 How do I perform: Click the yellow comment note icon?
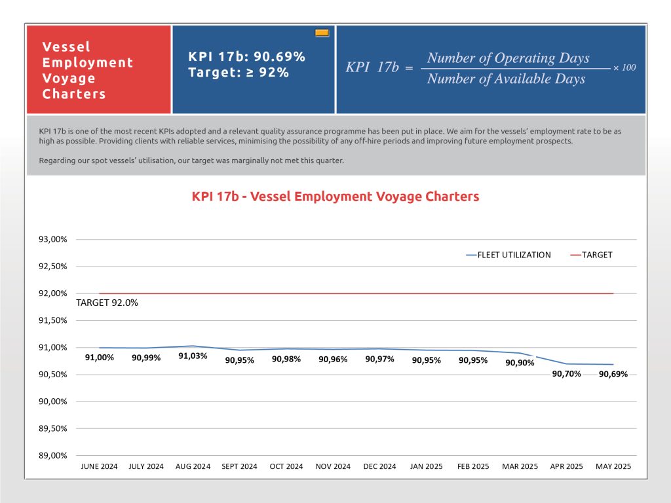(322, 33)
